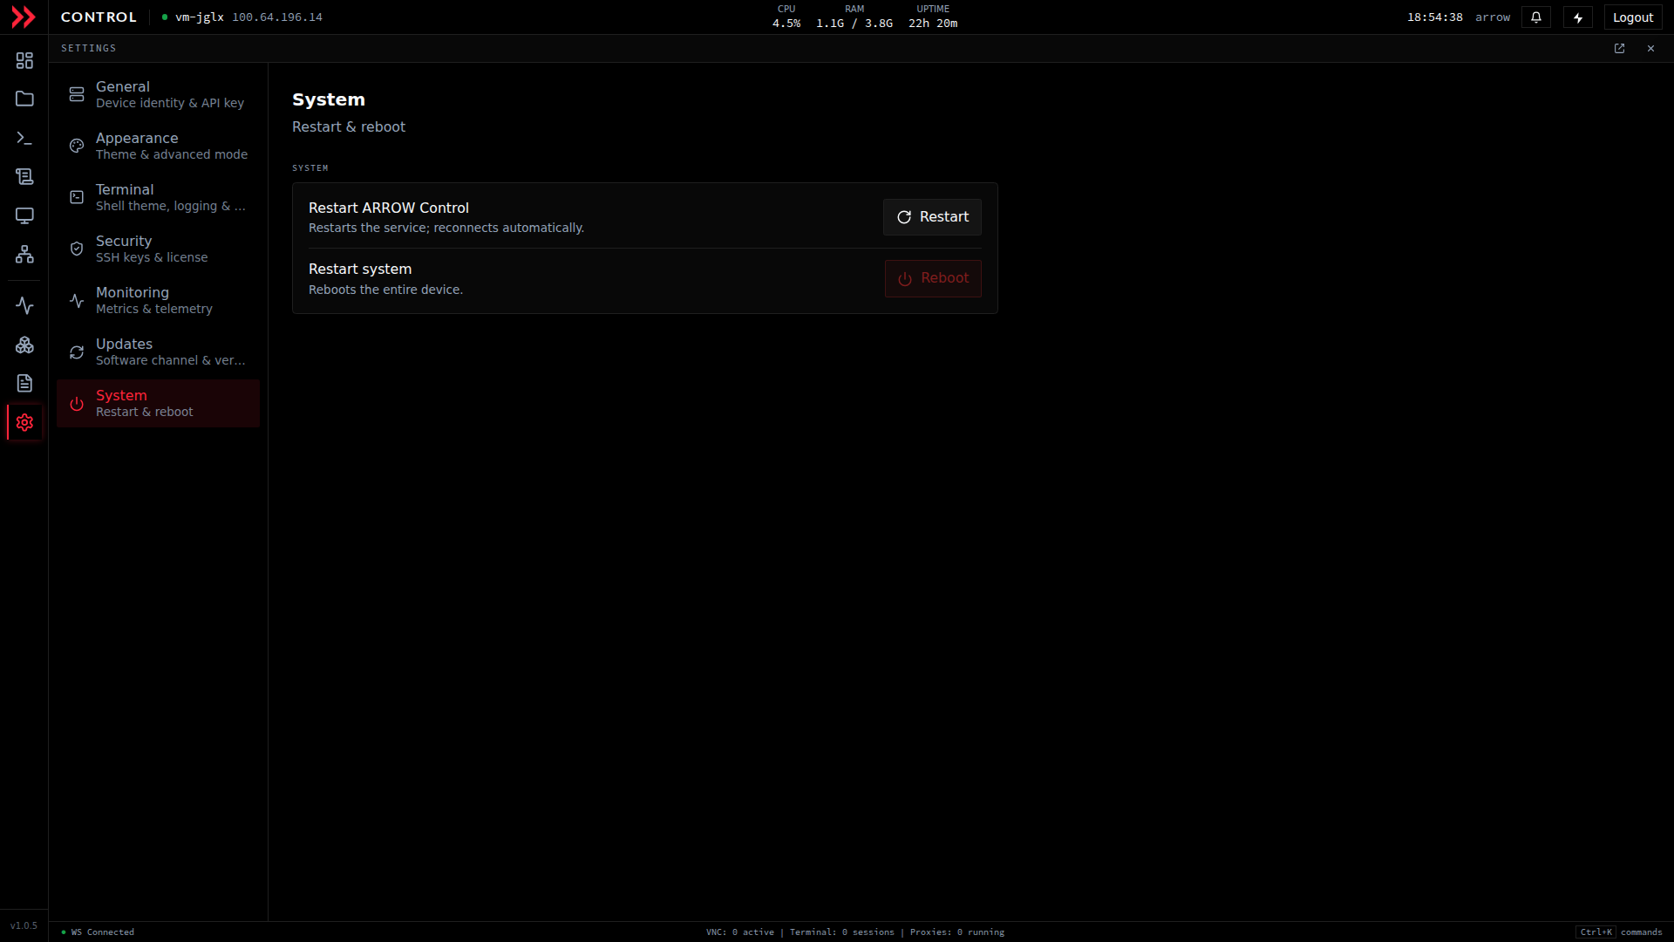Screen dimensions: 1674x942
Task: Open the remote display monitor icon
Action: (x=24, y=215)
